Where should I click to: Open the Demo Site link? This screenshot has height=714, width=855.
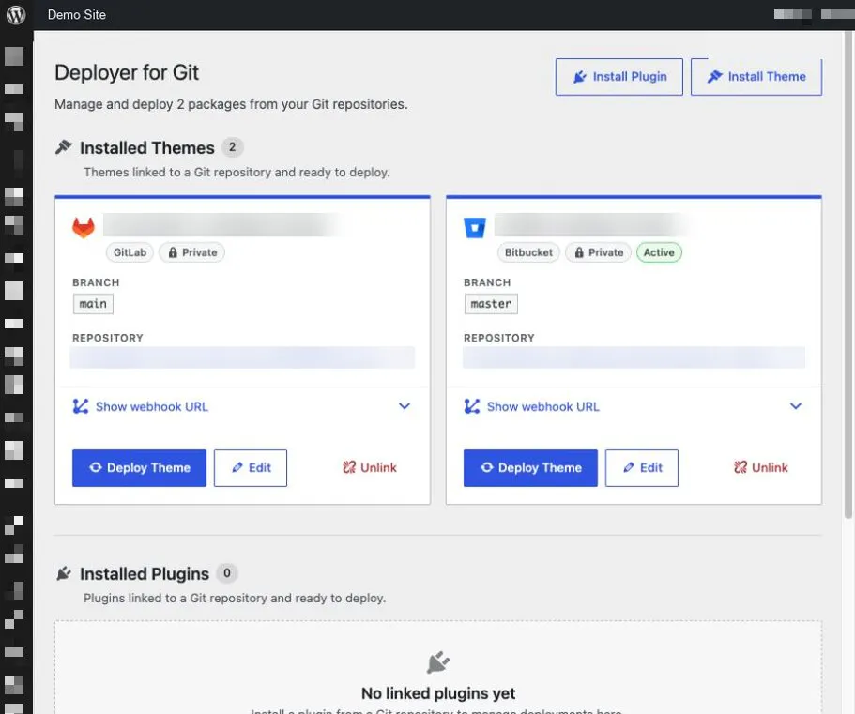coord(77,15)
